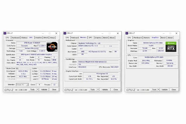
Task: Click the Close button in right window
Action: tap(174, 89)
